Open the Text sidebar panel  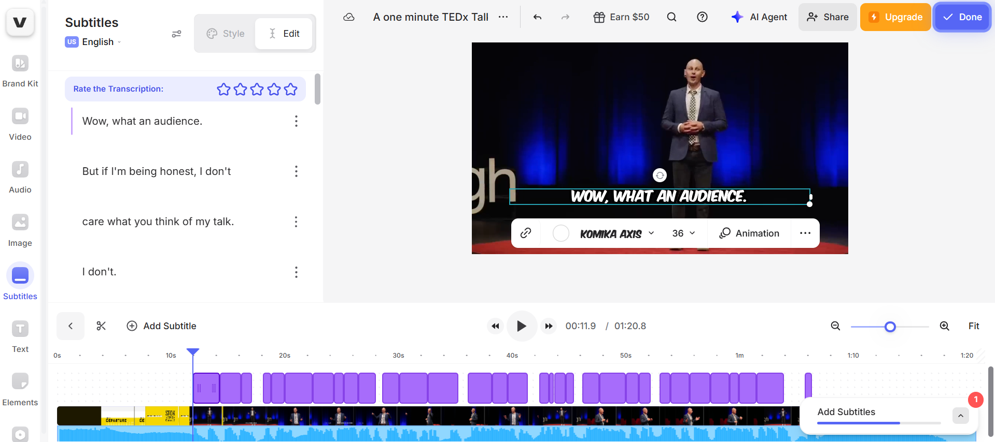(x=20, y=336)
